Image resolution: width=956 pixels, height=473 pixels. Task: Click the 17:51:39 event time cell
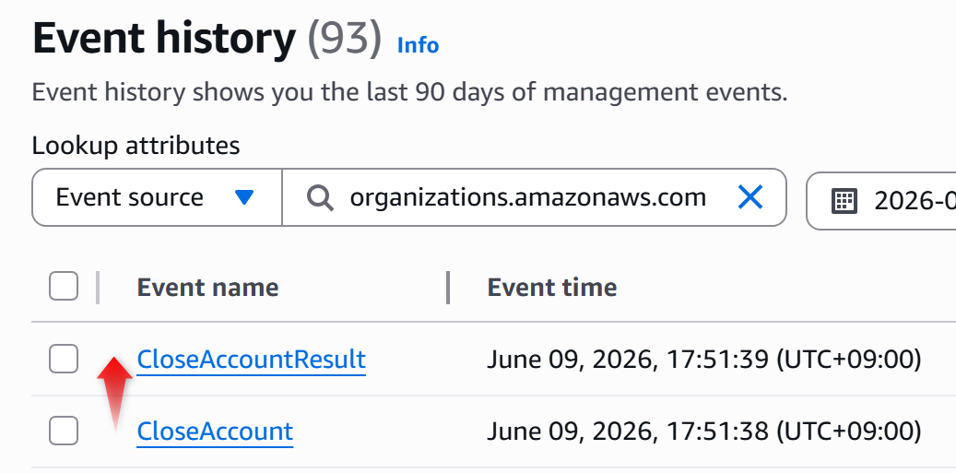pyautogui.click(x=703, y=360)
